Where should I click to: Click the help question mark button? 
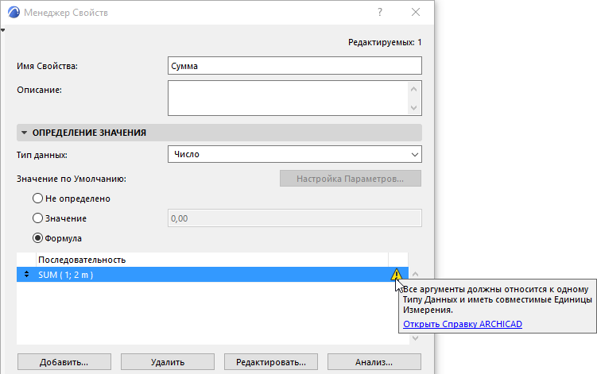(x=380, y=12)
